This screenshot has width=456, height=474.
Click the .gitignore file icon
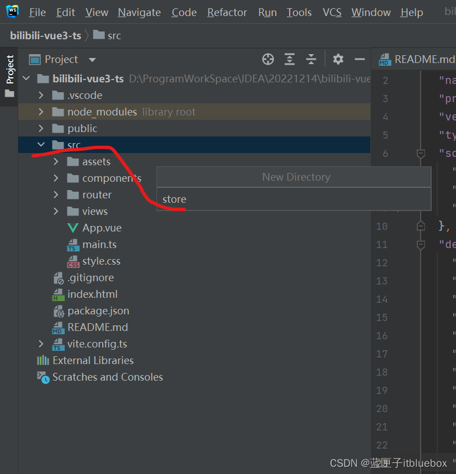click(59, 278)
